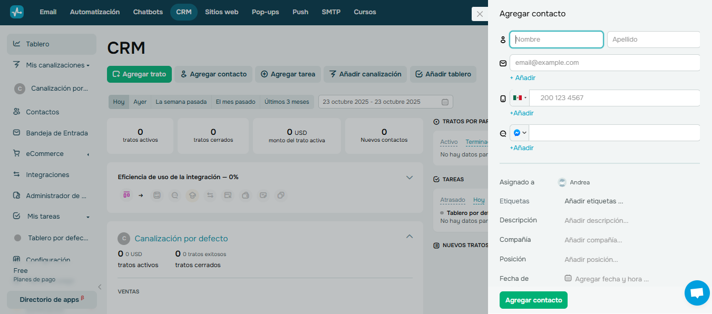This screenshot has width=712, height=314.
Task: Click the Apellido input field
Action: (x=654, y=39)
